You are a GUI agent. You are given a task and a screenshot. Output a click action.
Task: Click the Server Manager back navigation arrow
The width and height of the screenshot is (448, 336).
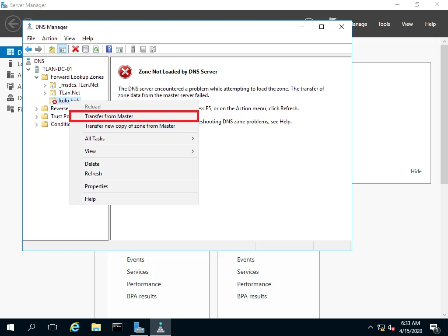(13, 24)
